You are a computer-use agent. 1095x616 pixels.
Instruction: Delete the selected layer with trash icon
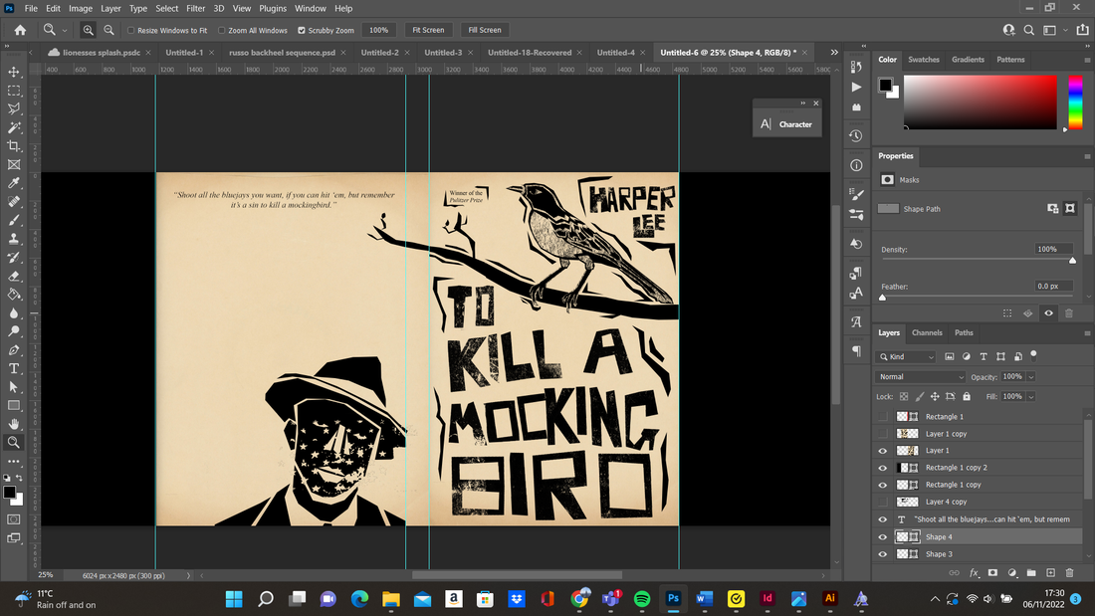pyautogui.click(x=1070, y=573)
